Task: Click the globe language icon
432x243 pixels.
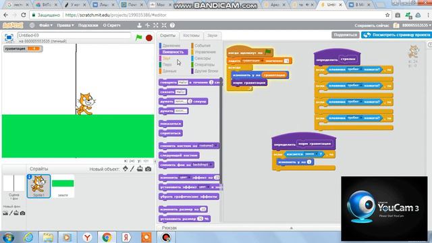Action: coord(32,26)
